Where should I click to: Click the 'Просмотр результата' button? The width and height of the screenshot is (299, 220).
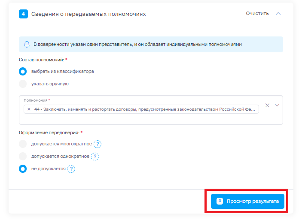pos(247,201)
